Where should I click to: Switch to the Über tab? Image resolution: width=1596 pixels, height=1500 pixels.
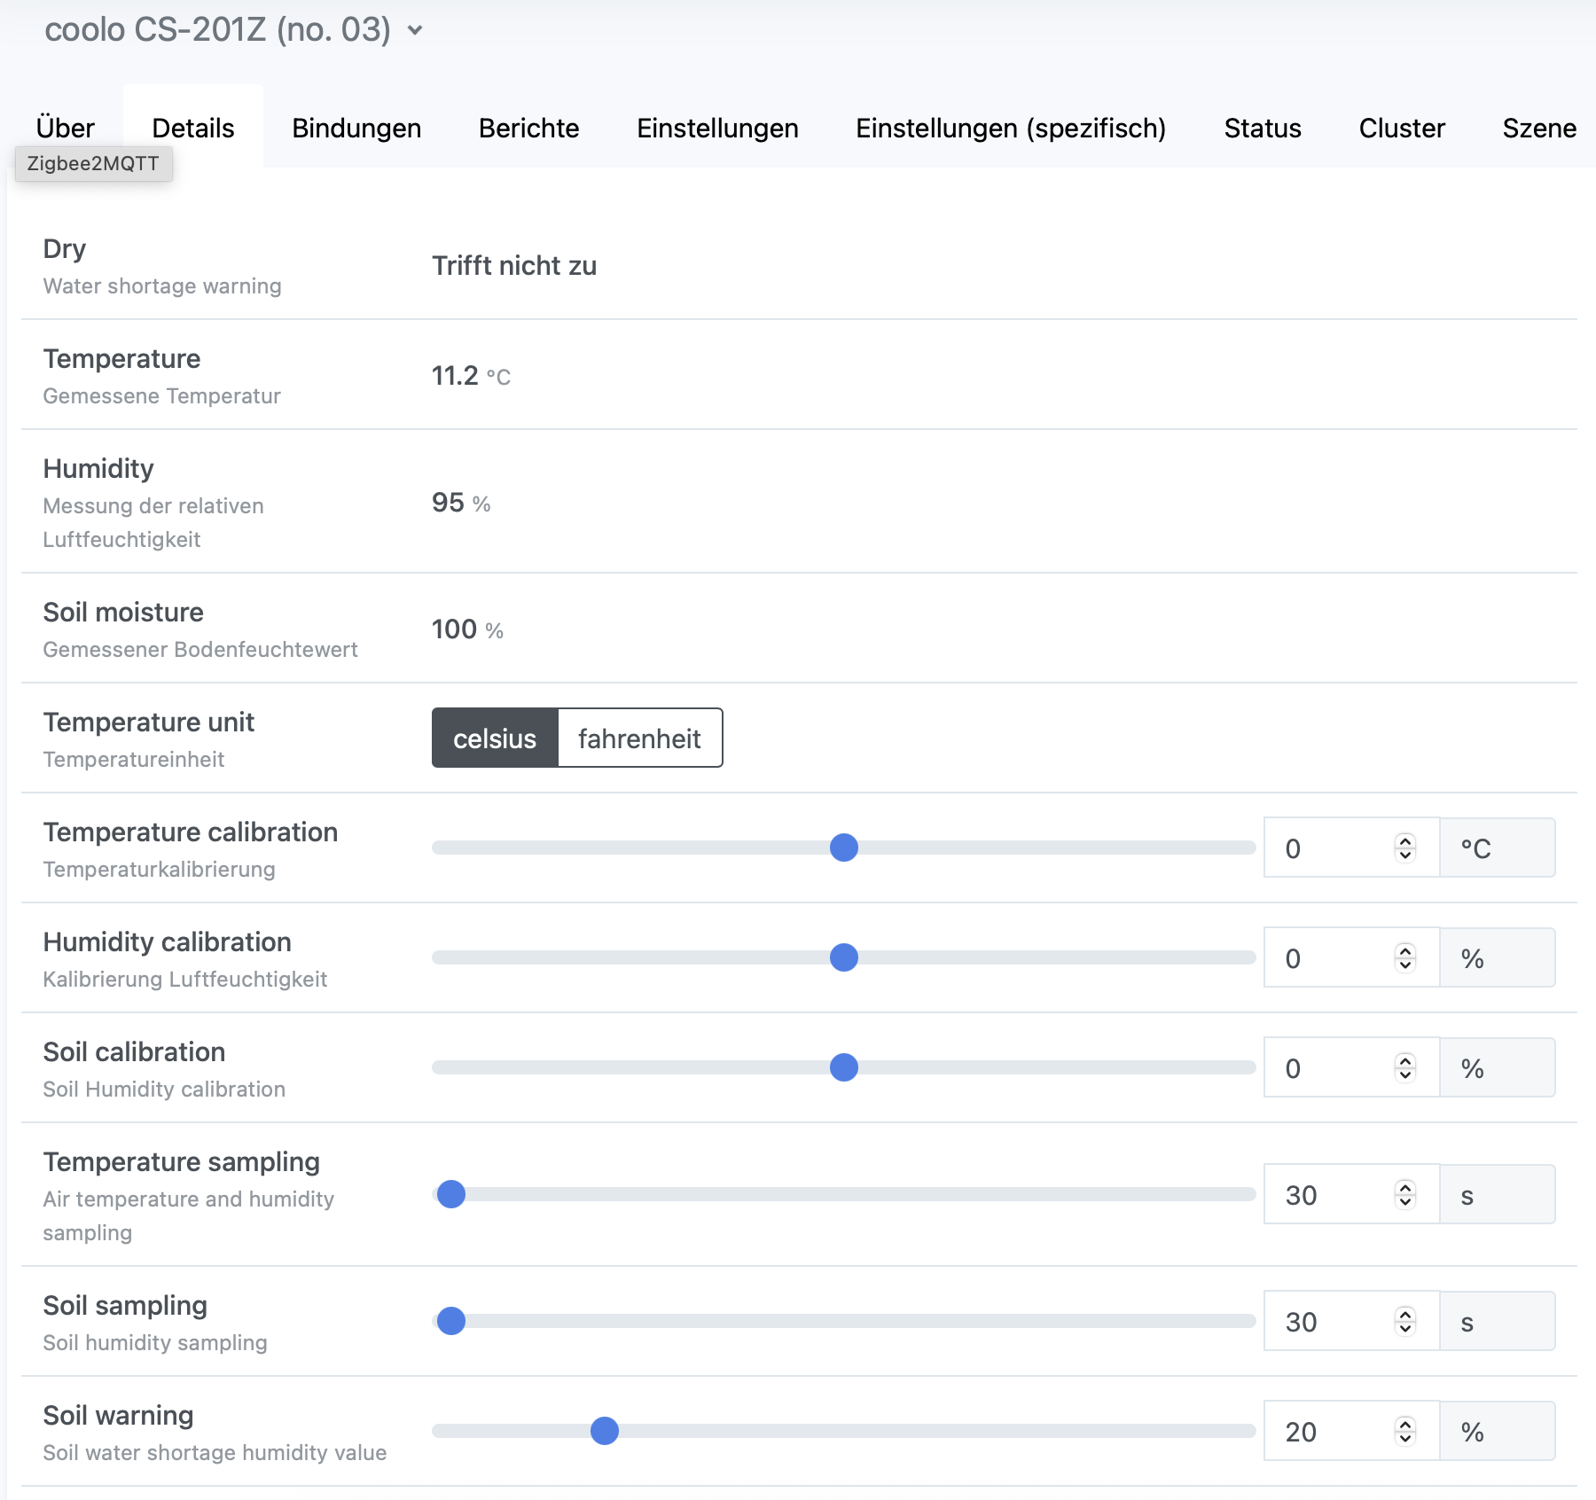(x=65, y=128)
